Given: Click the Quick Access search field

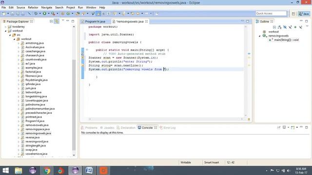Looking at the screenshot, I should 271,13.
